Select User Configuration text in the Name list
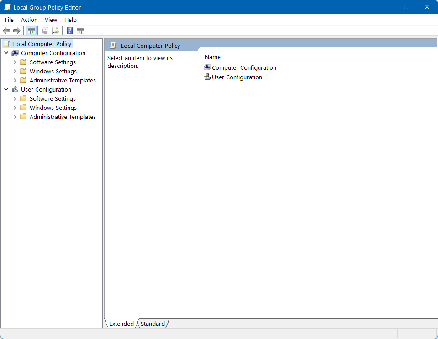 [x=237, y=77]
